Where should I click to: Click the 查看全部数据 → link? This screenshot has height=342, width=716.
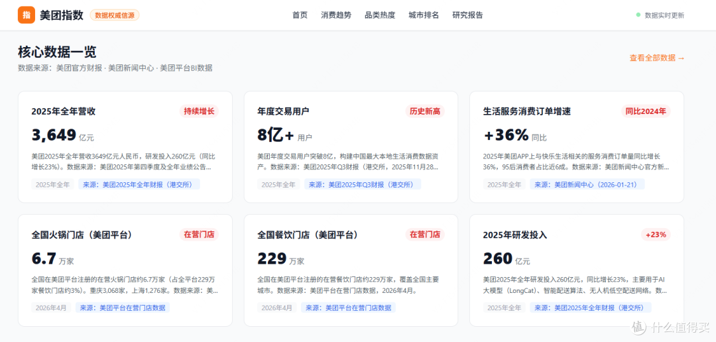pos(656,58)
